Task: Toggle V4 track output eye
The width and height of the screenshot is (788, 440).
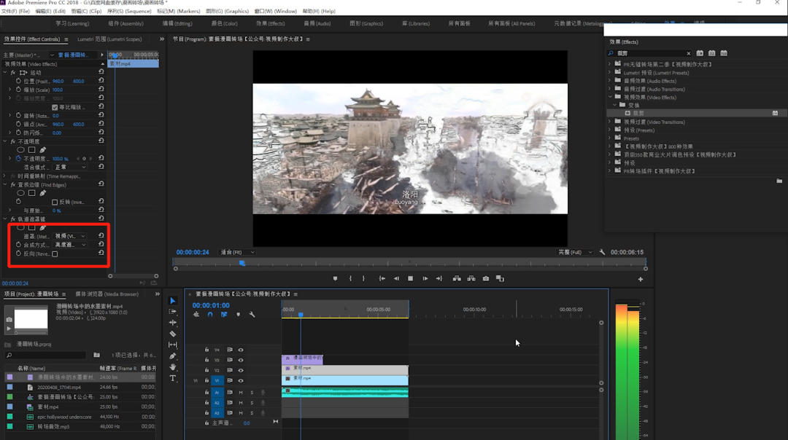Action: tap(241, 350)
